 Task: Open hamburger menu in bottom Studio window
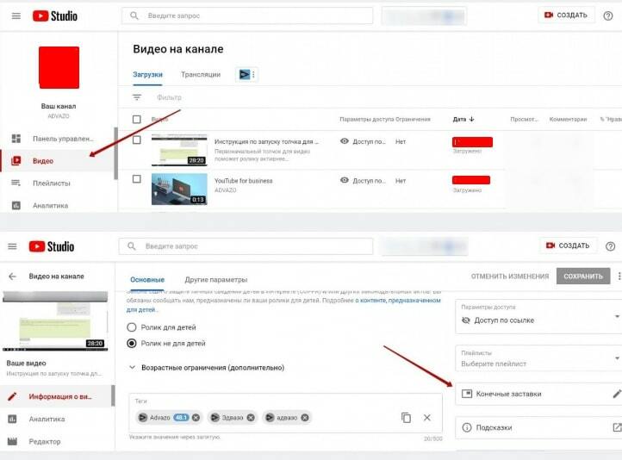pos(12,246)
